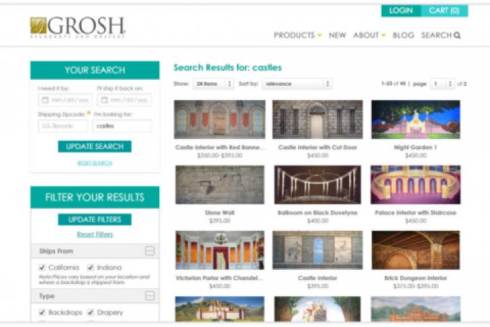Click the yellow zipcode info dot

(88, 112)
